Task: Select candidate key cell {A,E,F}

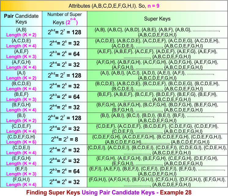Action: [x=21, y=54]
